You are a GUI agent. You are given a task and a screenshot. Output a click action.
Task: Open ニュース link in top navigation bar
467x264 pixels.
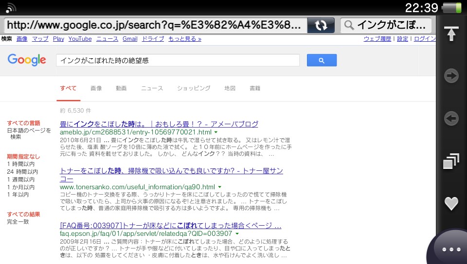pos(107,39)
